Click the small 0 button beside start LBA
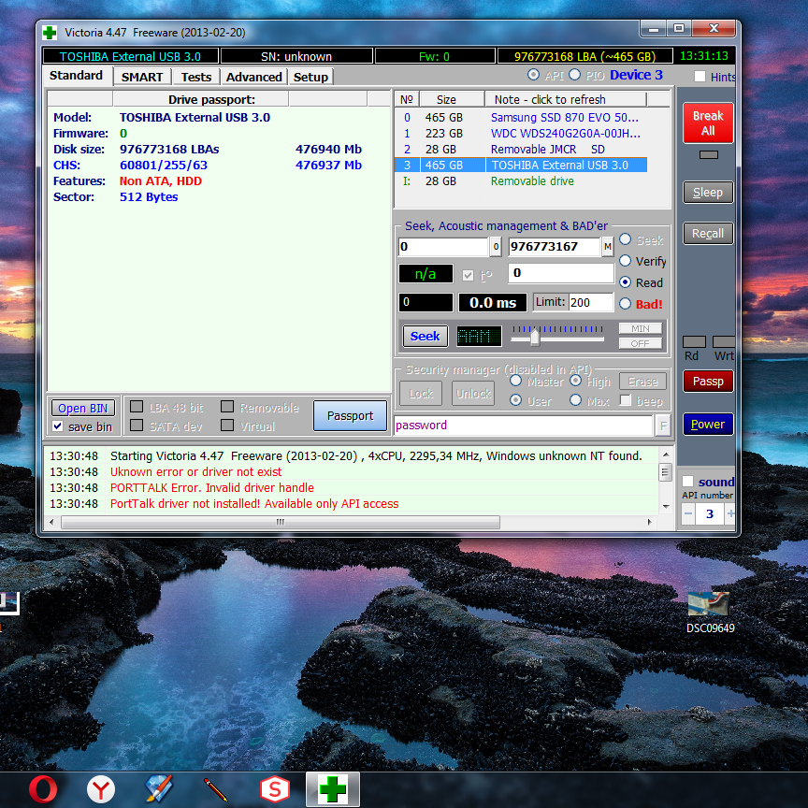The height and width of the screenshot is (808, 808). (x=496, y=247)
